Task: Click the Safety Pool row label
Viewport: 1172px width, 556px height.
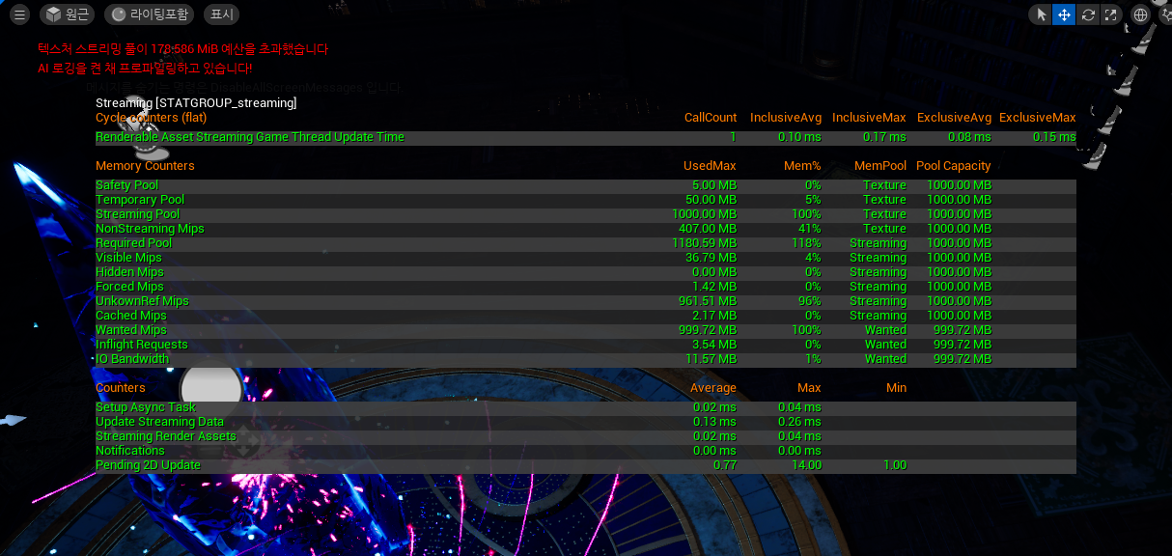Action: (x=126, y=185)
